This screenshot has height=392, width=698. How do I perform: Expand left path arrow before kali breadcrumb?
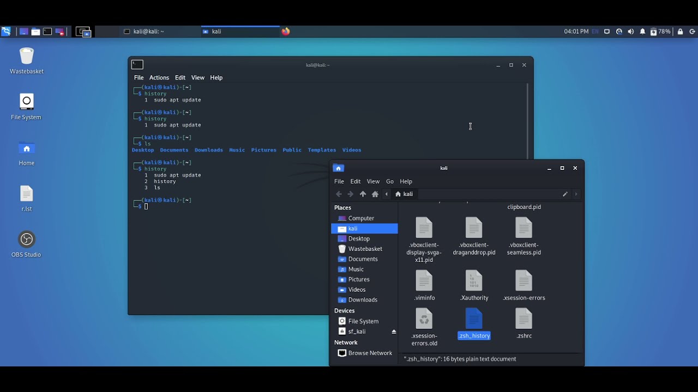tap(387, 194)
